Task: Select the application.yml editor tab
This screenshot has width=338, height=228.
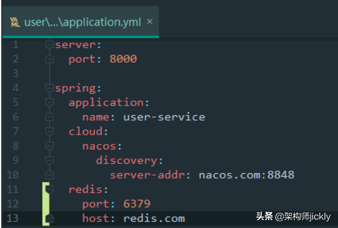Action: coord(81,22)
